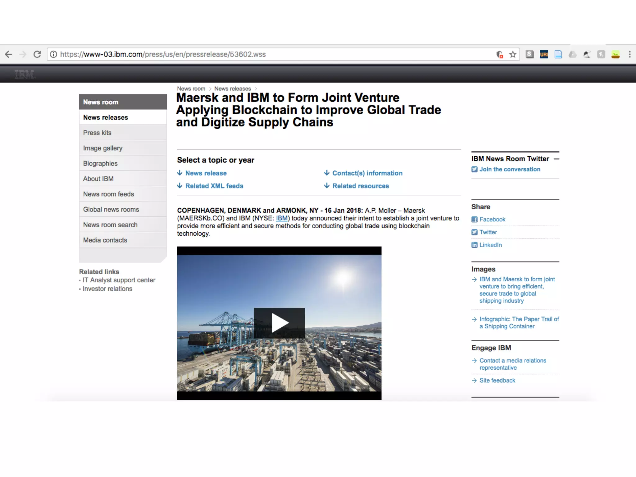Screen dimensions: 636x477
Task: Click the browser back arrow
Action: pos(9,54)
